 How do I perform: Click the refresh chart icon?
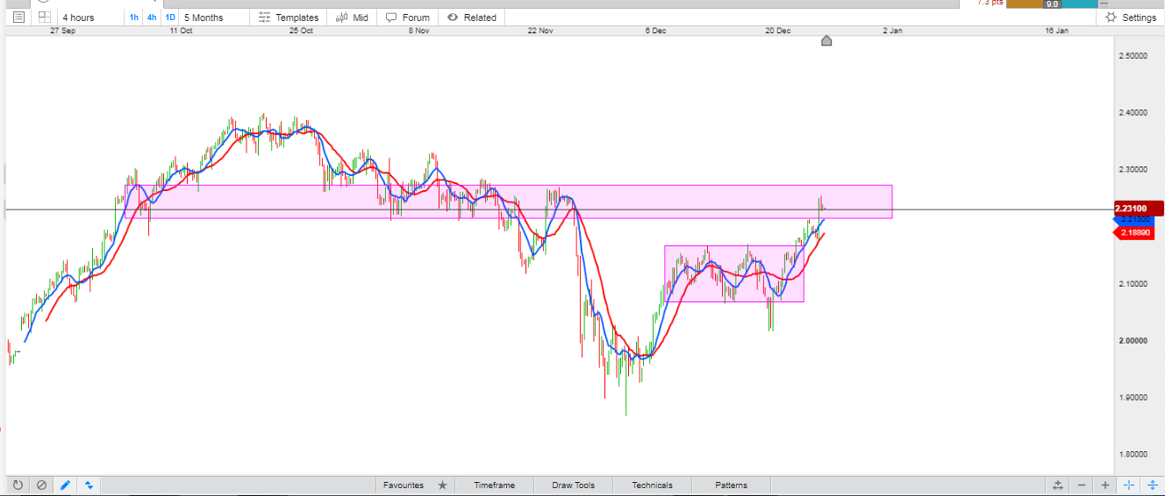coord(17,485)
